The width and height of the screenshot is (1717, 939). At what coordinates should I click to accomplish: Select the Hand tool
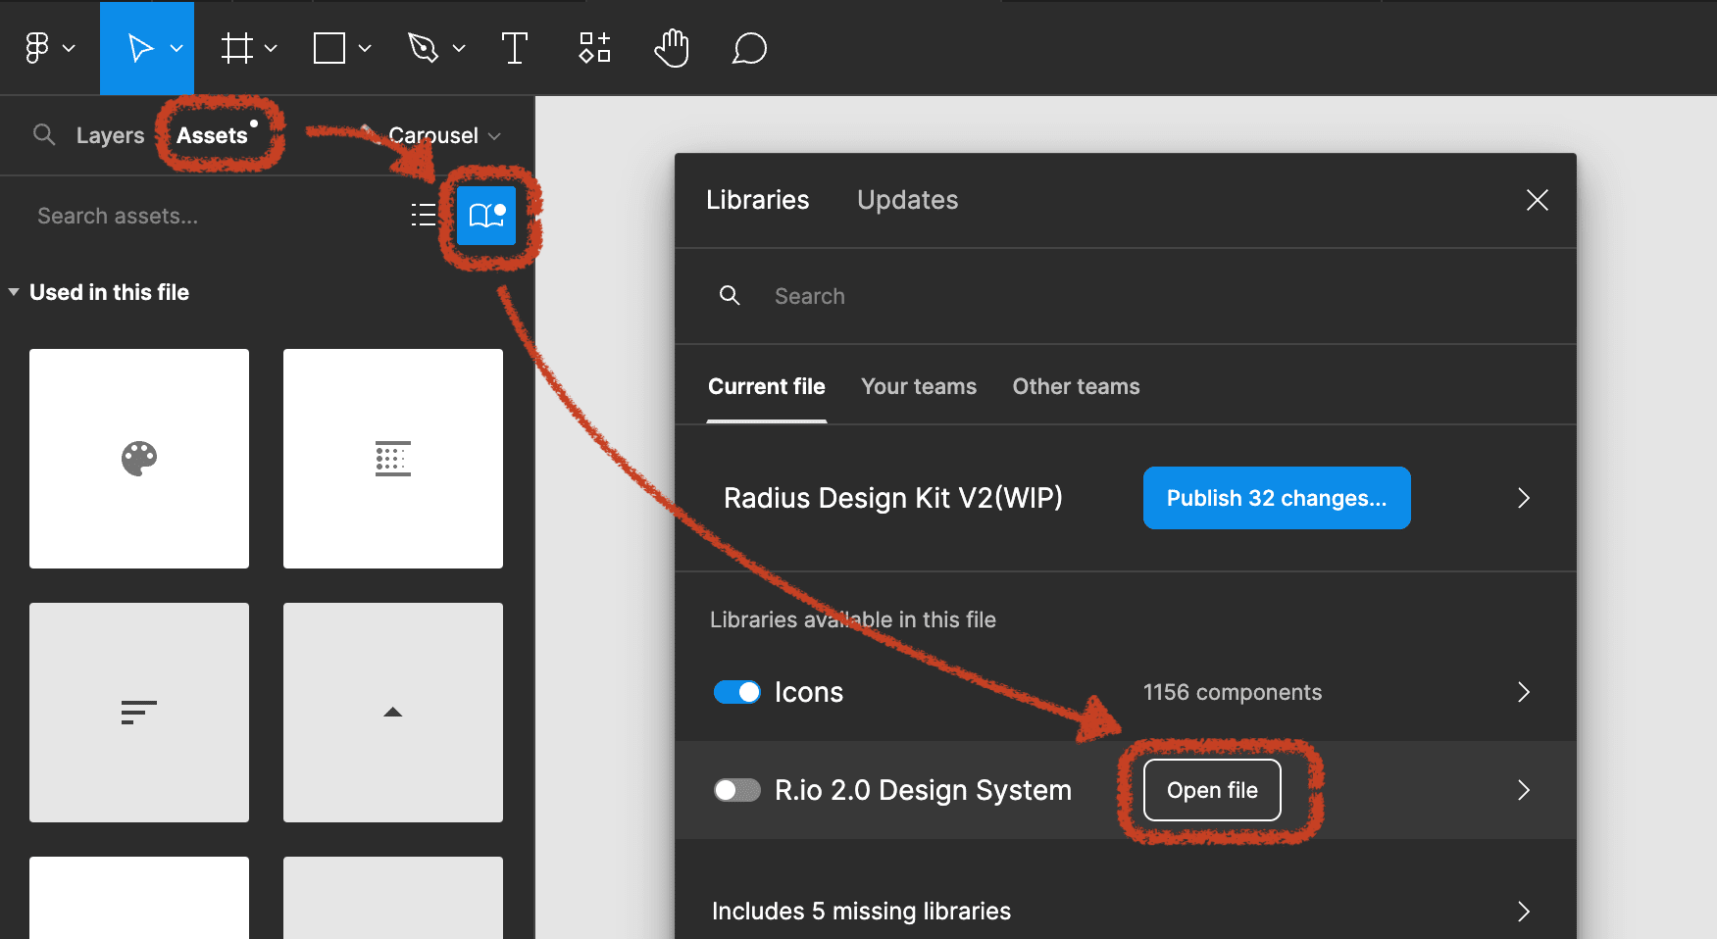672,48
